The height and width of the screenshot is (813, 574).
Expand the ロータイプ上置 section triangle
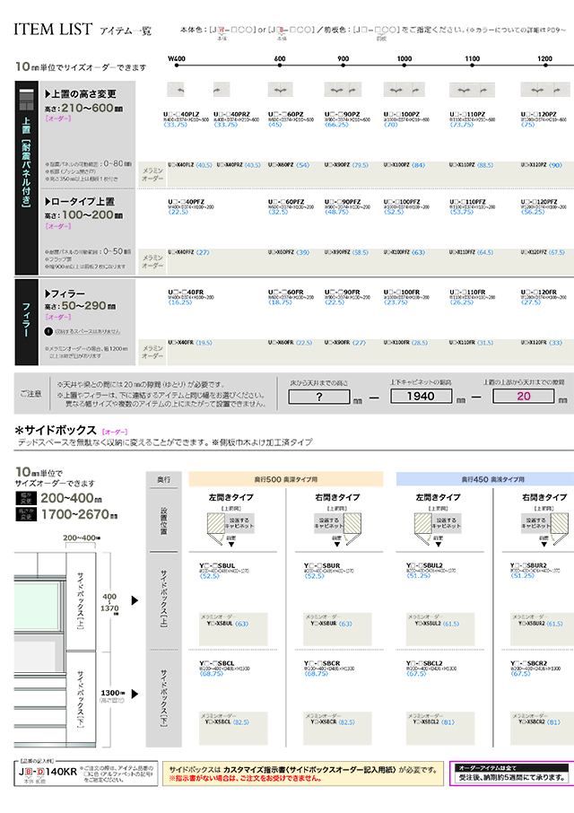click(48, 203)
